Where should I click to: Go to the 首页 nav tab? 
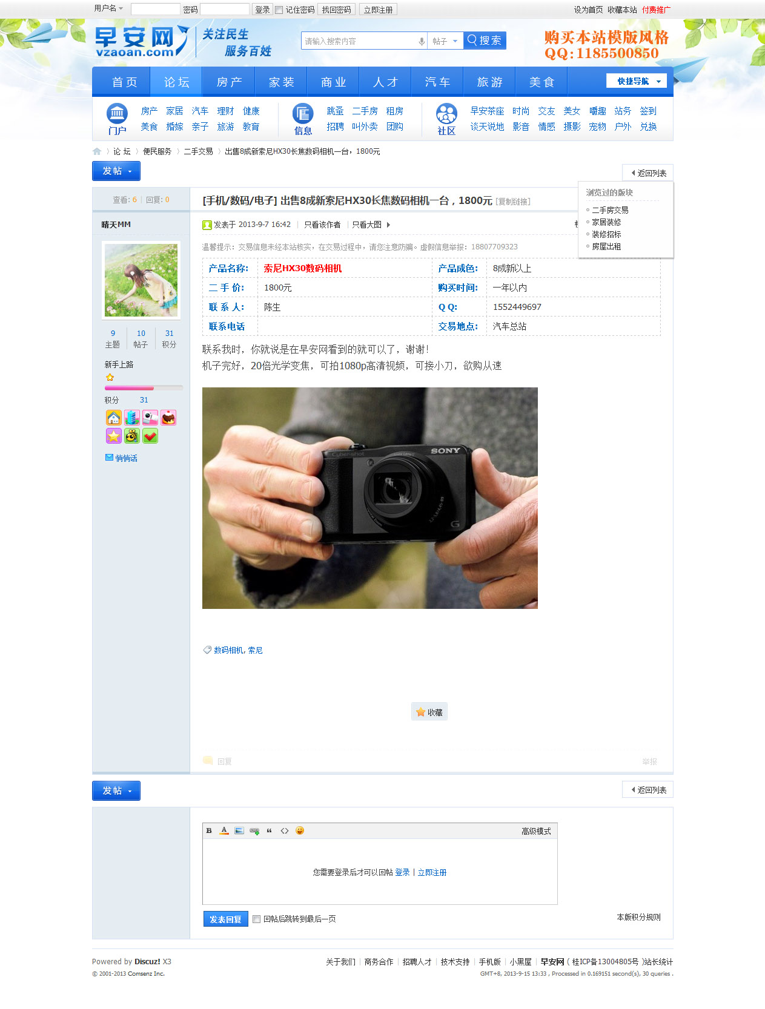click(x=125, y=82)
